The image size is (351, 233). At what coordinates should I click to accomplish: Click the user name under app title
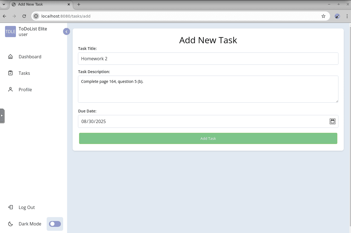(23, 35)
